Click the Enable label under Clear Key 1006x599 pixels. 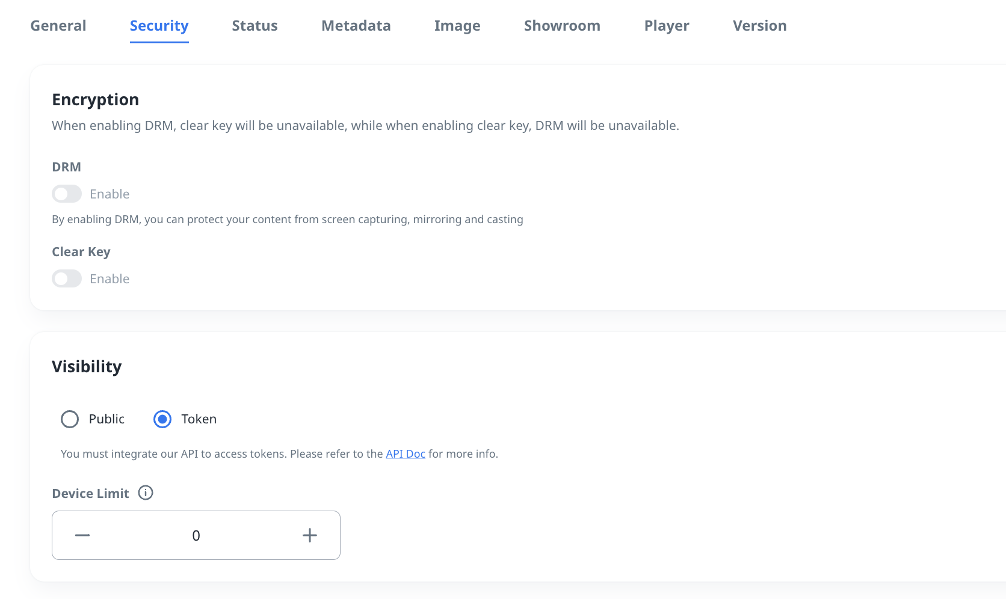[x=110, y=279]
